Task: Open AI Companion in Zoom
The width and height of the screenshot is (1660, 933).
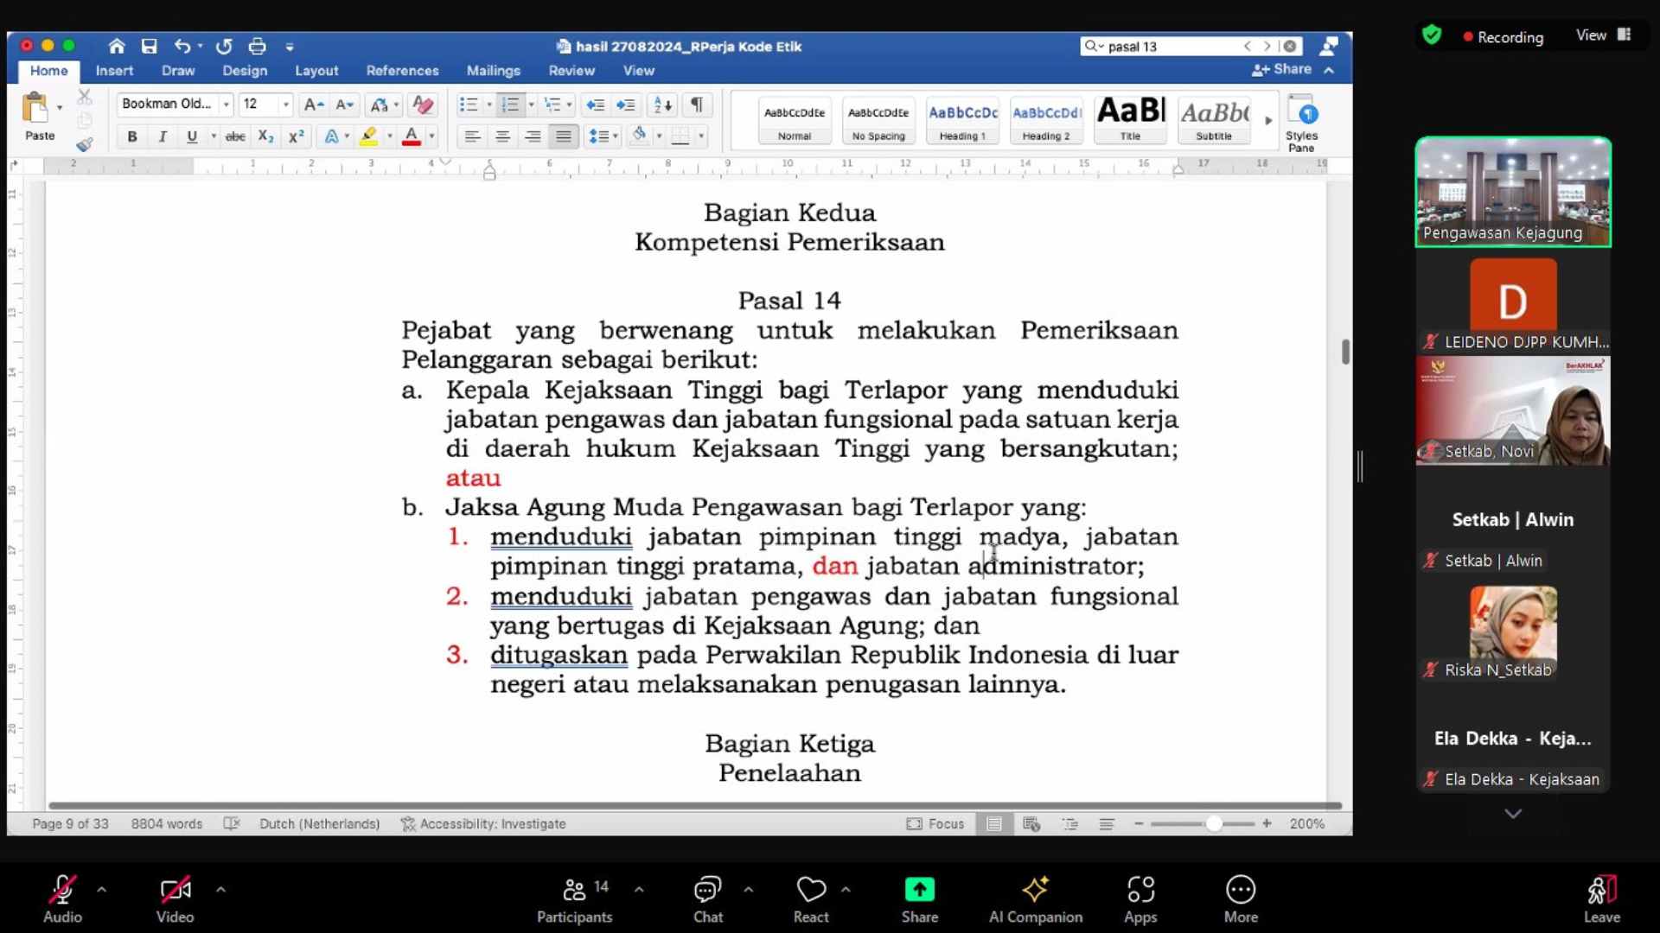Action: click(x=1035, y=899)
